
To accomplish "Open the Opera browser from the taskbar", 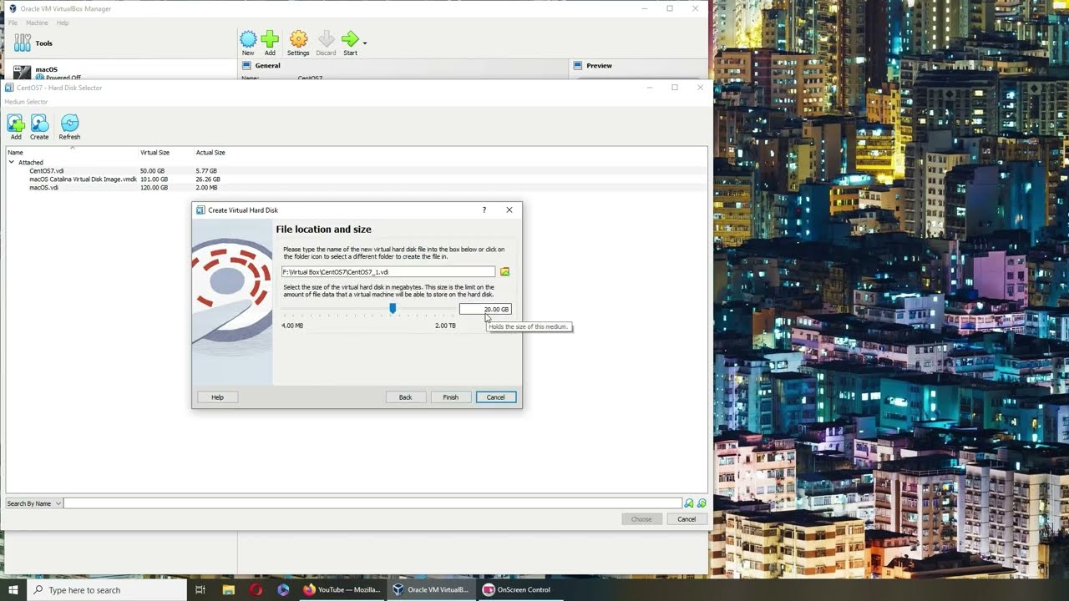I will tap(256, 589).
